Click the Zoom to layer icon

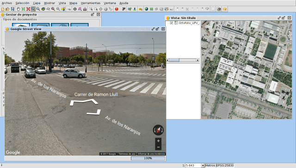click(43, 9)
